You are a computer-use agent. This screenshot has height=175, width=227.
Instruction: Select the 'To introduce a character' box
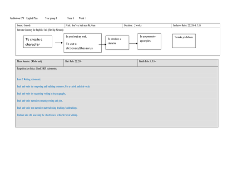coord(117,43)
